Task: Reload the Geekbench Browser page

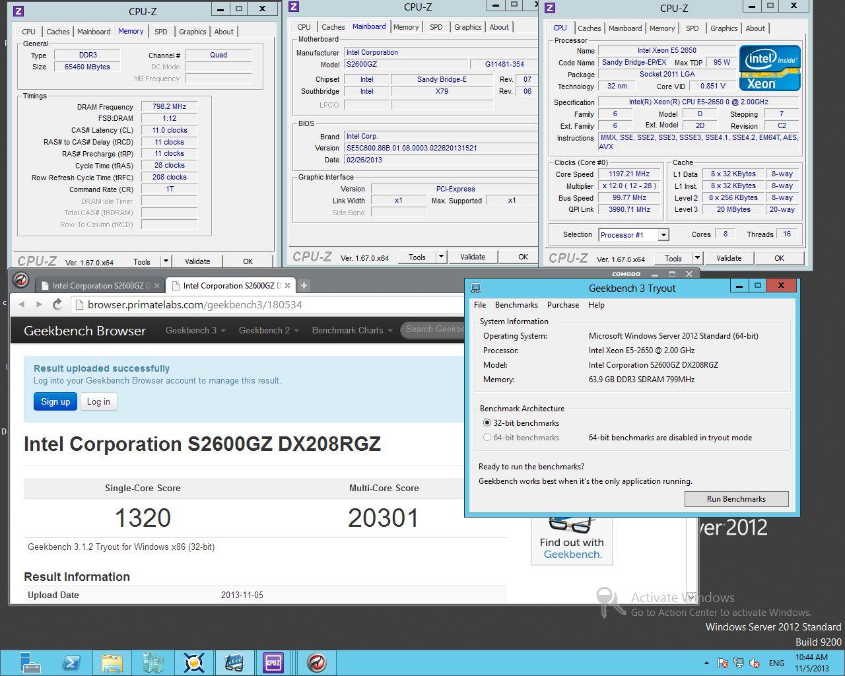Action: [x=57, y=304]
